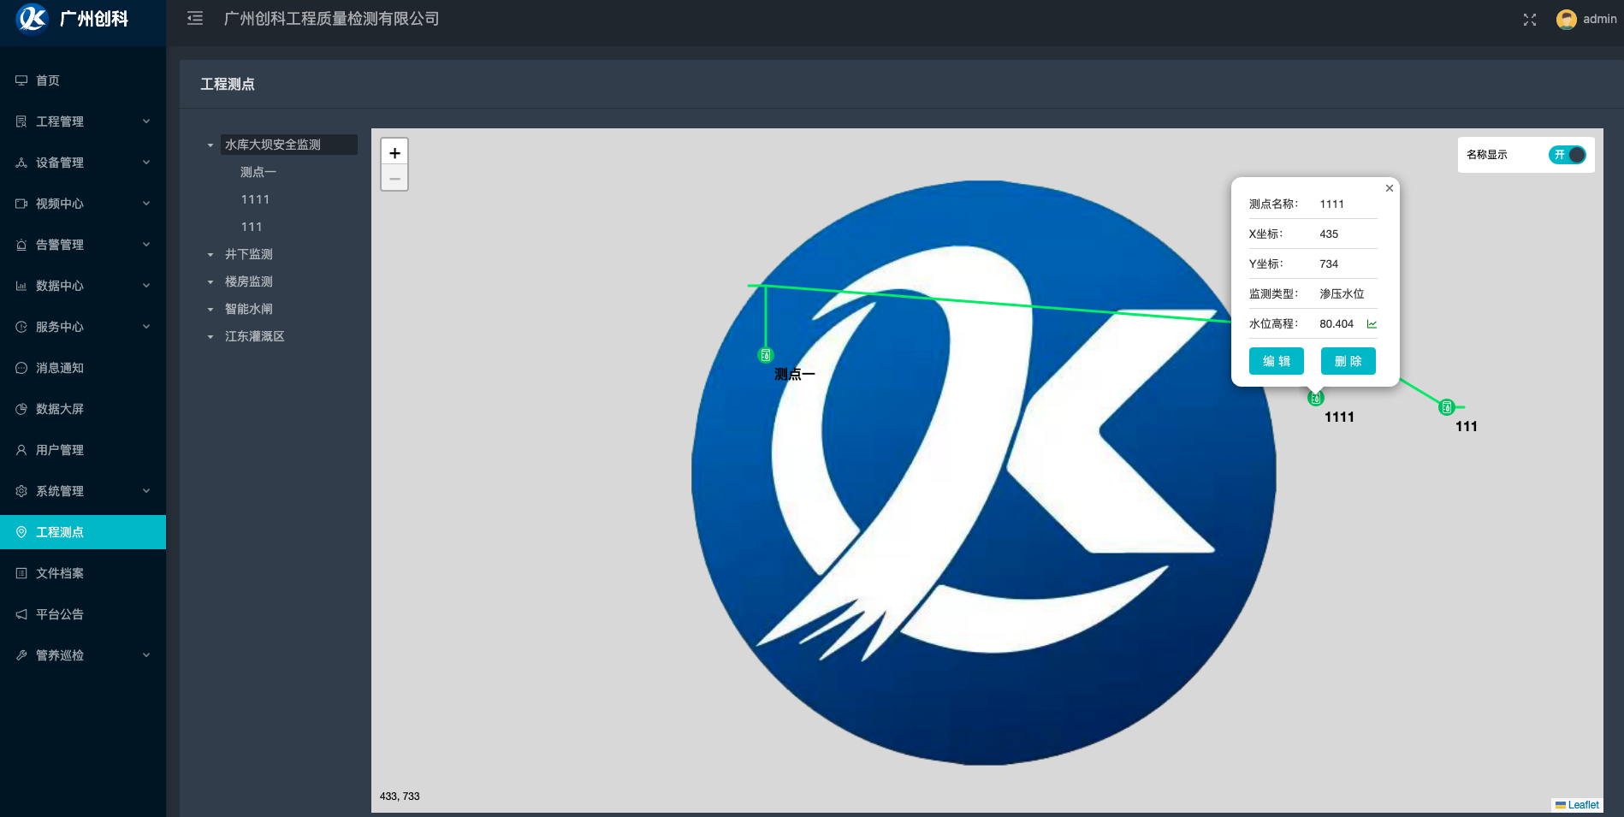Click the sidebar collapse menu icon
This screenshot has width=1624, height=817.
[x=195, y=19]
